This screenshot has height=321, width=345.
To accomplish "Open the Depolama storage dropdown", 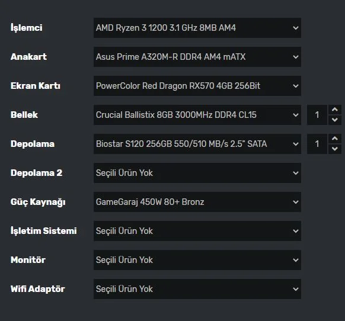I will tap(197, 144).
